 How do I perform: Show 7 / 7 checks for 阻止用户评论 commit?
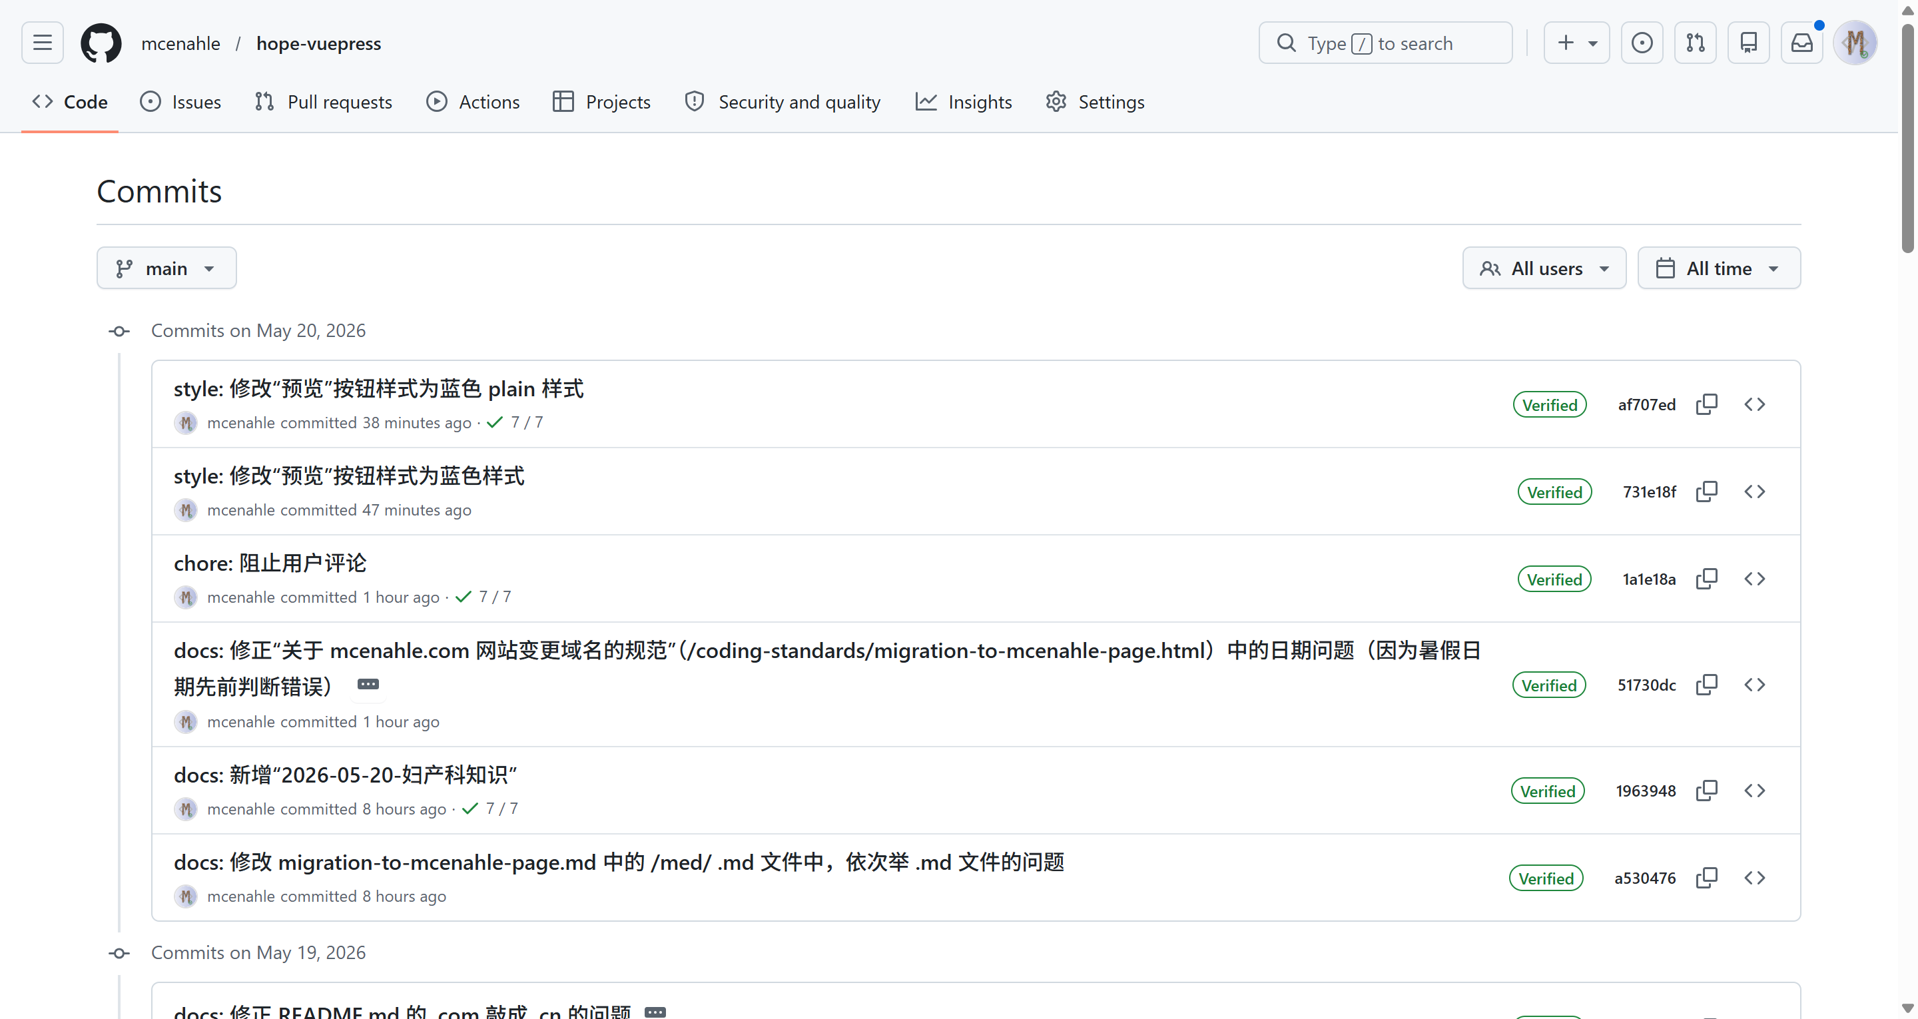coord(483,597)
